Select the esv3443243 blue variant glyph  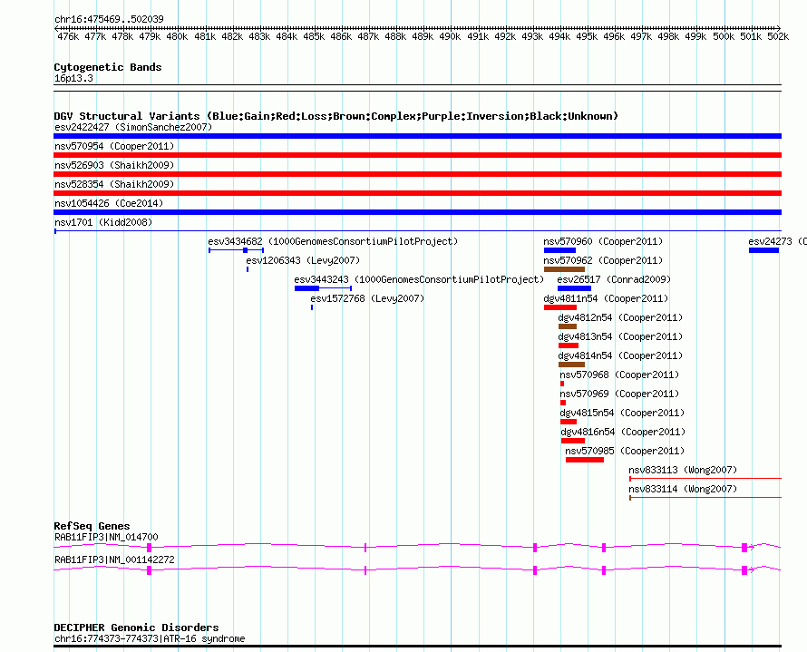pyautogui.click(x=323, y=288)
